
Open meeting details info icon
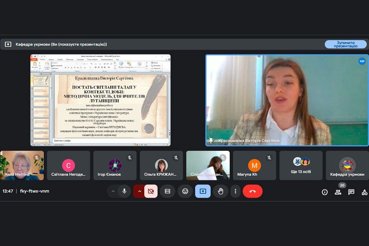(x=325, y=192)
